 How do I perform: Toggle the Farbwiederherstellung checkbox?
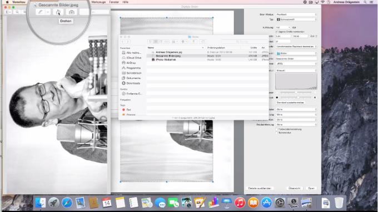277,129
